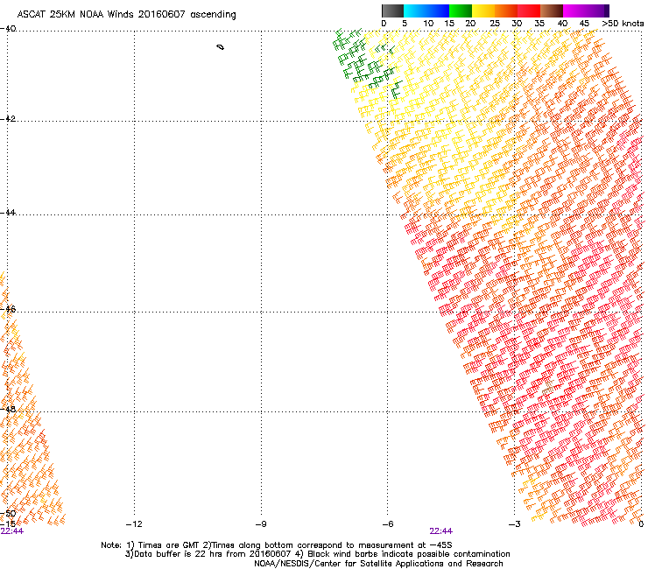Pick the red 30-35 knots legend segment
The height and width of the screenshot is (569, 648).
529,11
